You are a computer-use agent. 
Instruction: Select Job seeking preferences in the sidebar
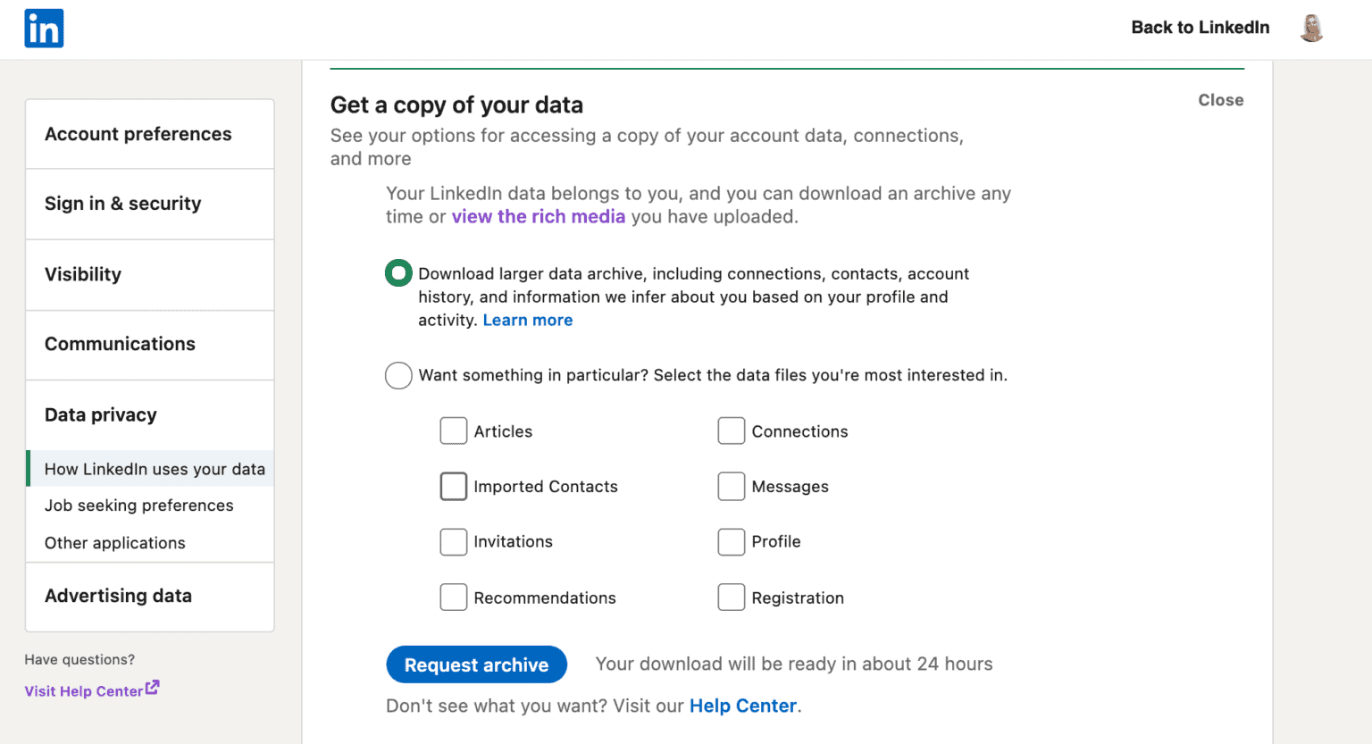coord(138,505)
